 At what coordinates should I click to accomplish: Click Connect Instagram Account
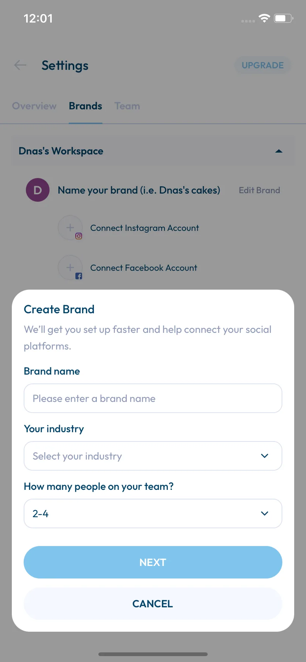click(x=144, y=228)
